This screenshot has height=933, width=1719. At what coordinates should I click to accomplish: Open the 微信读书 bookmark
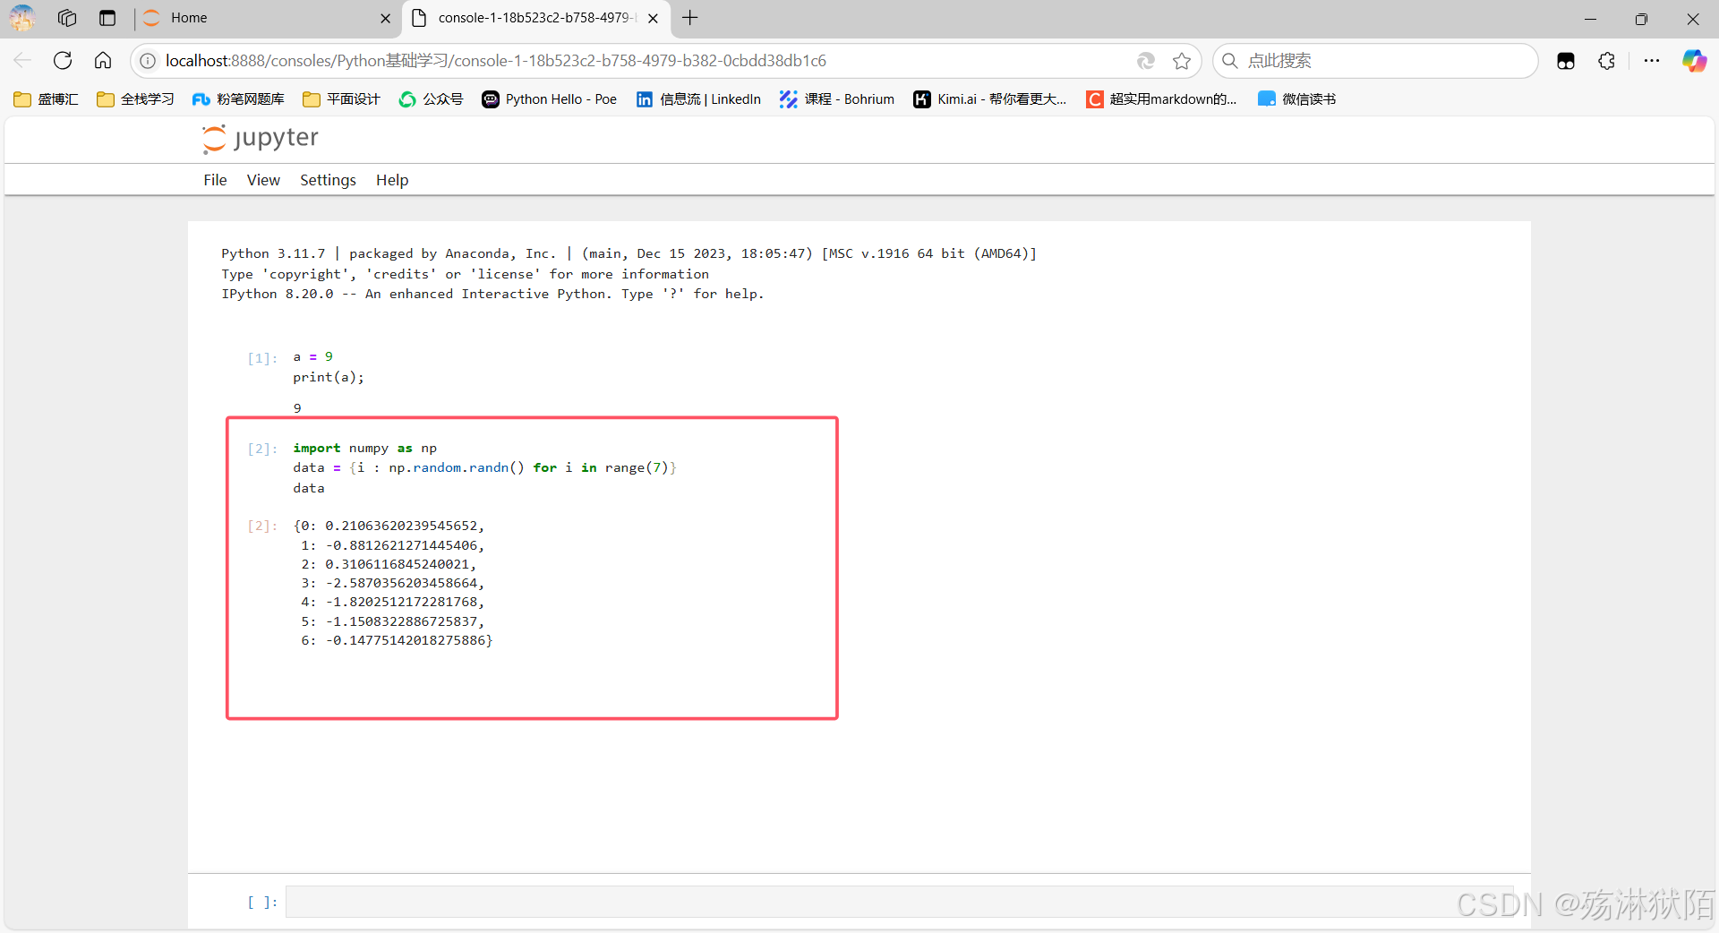1296,99
